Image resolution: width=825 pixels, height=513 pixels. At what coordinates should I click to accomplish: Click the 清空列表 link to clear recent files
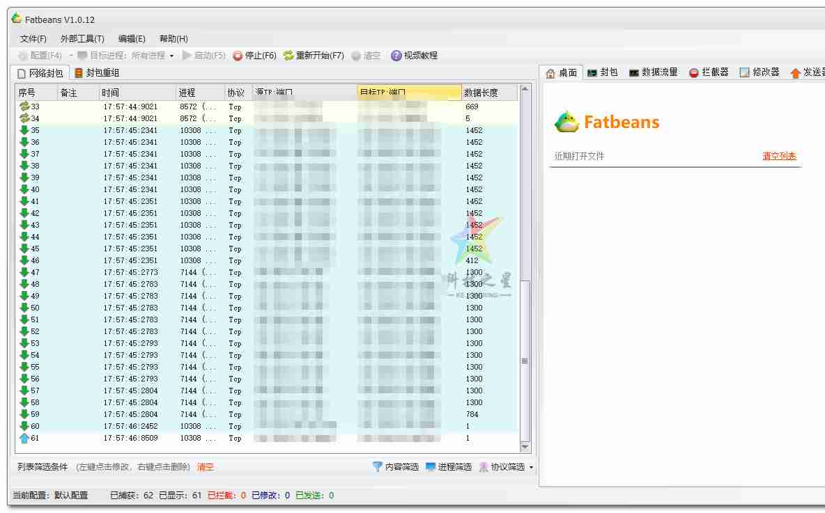pos(778,157)
